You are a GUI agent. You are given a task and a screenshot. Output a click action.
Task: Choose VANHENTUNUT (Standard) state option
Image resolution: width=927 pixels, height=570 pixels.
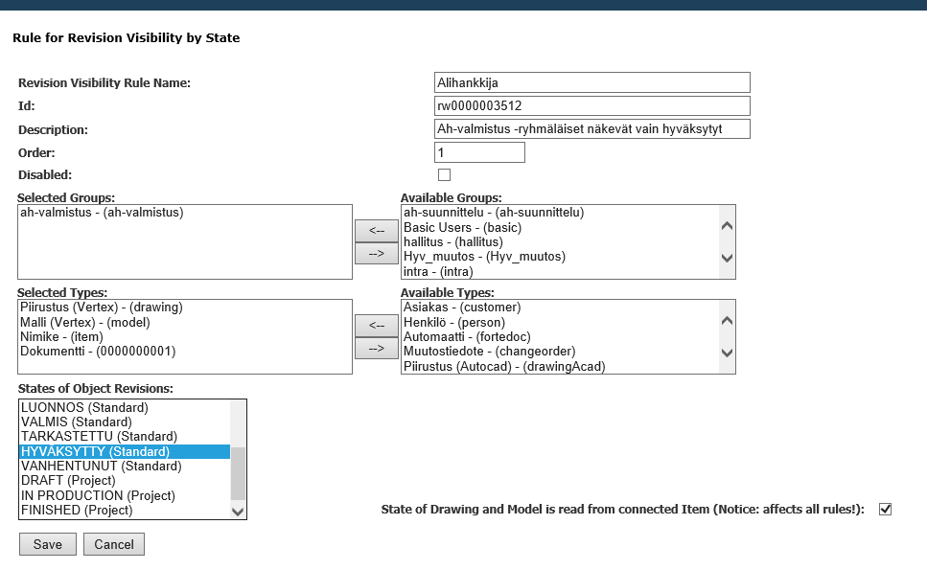[101, 467]
